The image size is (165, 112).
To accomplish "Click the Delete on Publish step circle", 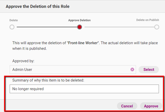I will 157,27.
